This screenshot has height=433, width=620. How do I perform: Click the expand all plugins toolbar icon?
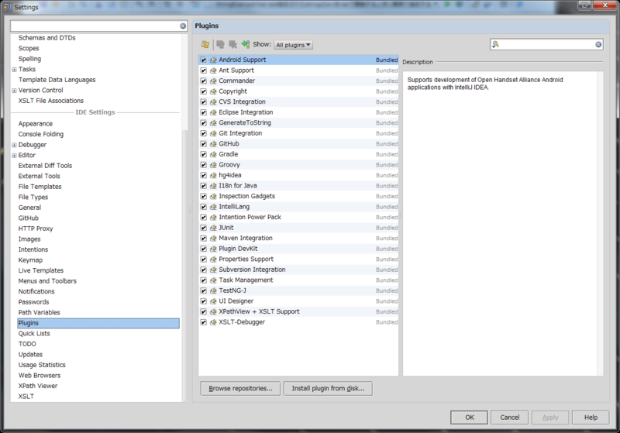click(x=220, y=45)
